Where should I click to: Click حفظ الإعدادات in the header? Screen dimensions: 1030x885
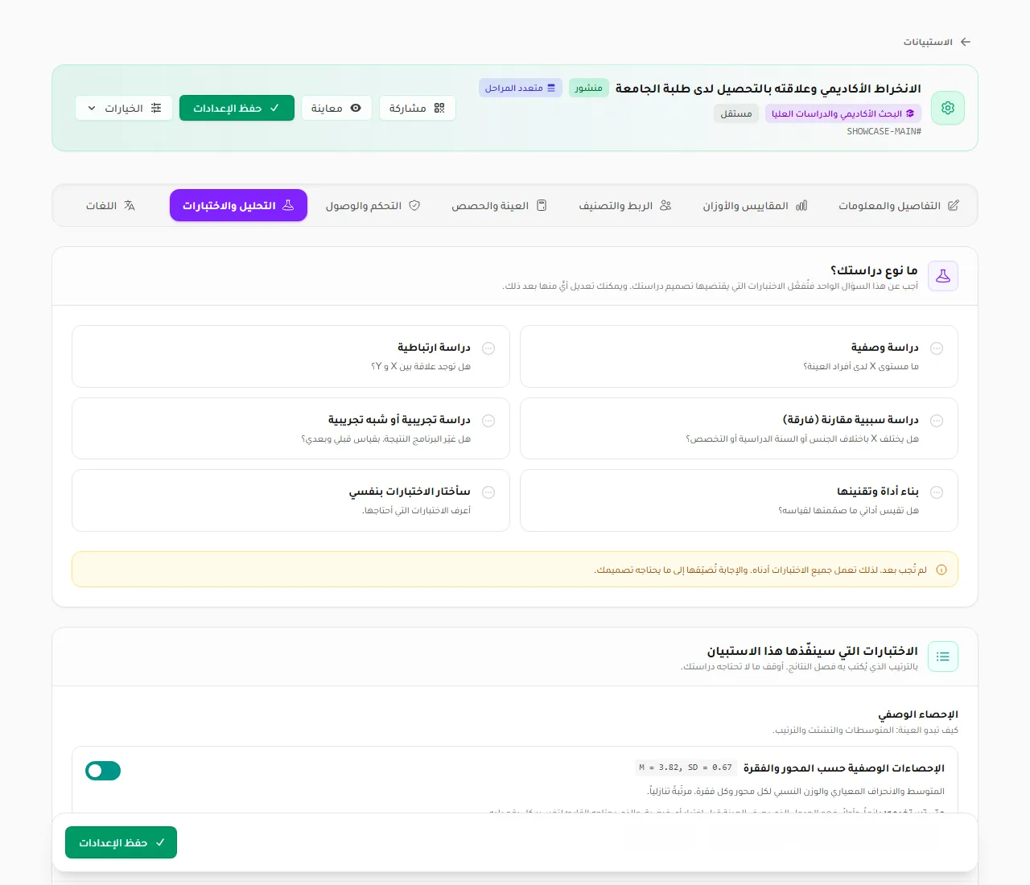coord(237,108)
